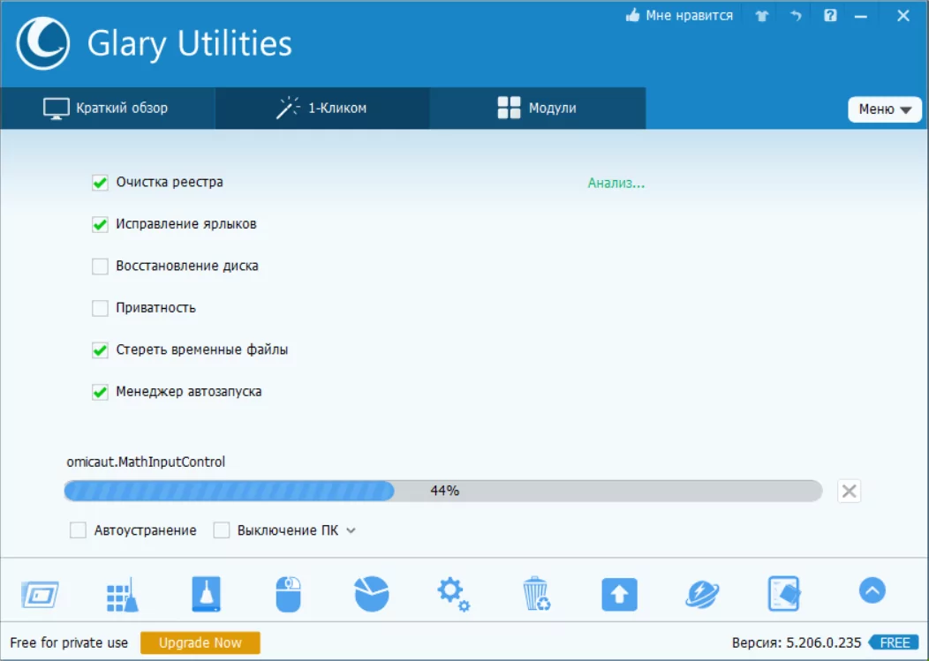Enable the Восстановление диска checkbox

click(100, 267)
